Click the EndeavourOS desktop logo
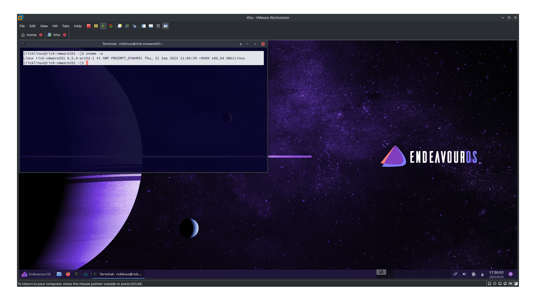 pos(429,156)
